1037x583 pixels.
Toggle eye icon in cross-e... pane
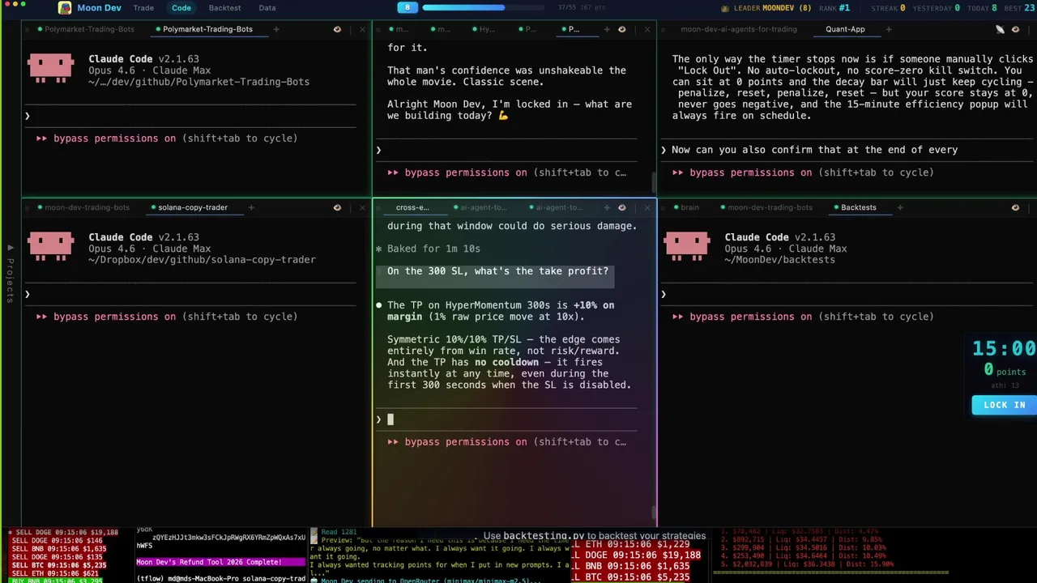coord(621,207)
